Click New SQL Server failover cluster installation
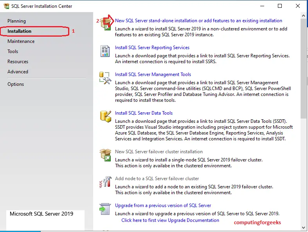The height and width of the screenshot is (232, 308). pyautogui.click(x=159, y=152)
